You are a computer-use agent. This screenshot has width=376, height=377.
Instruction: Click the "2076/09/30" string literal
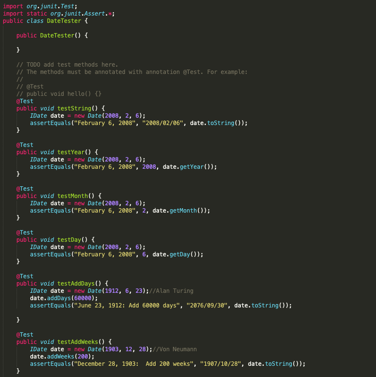click(207, 305)
